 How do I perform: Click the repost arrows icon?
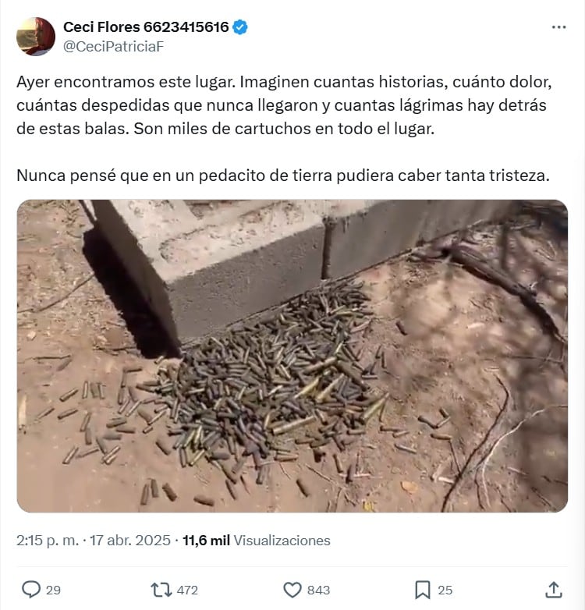coord(161,590)
